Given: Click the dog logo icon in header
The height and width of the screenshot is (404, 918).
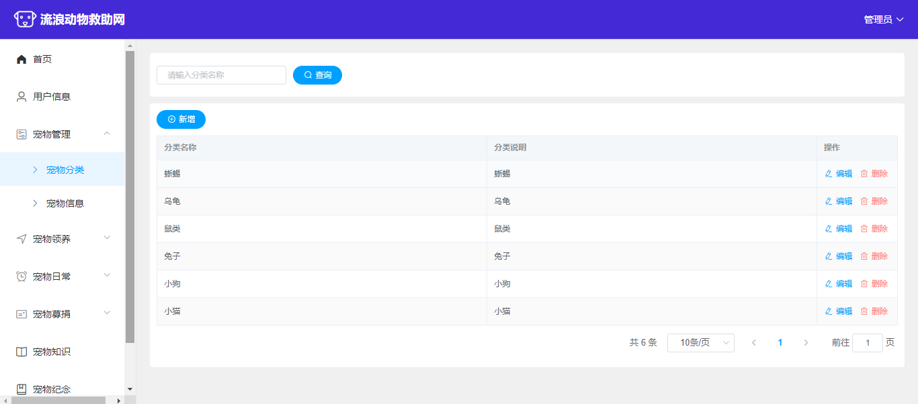Looking at the screenshot, I should 25,19.
